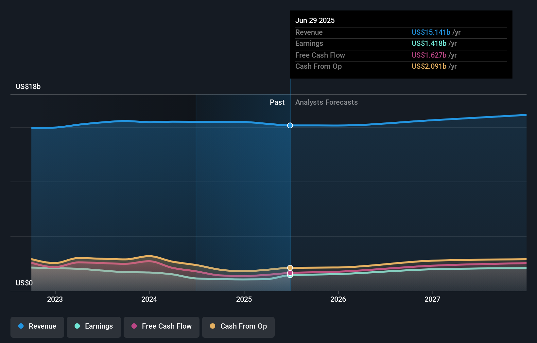Expand the Jun 29 2025 tooltip header
The width and height of the screenshot is (537, 343).
click(x=315, y=20)
